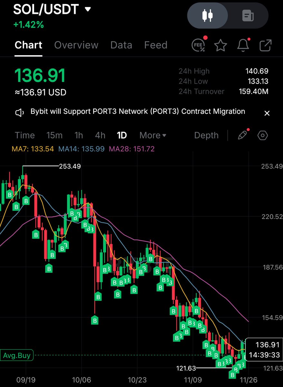Tap the 11/26 date axis label
The image size is (283, 387).
pyautogui.click(x=248, y=379)
